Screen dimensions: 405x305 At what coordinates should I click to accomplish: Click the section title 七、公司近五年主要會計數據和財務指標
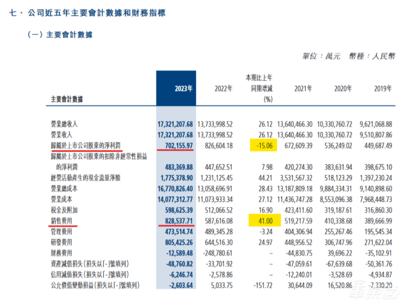86,13
